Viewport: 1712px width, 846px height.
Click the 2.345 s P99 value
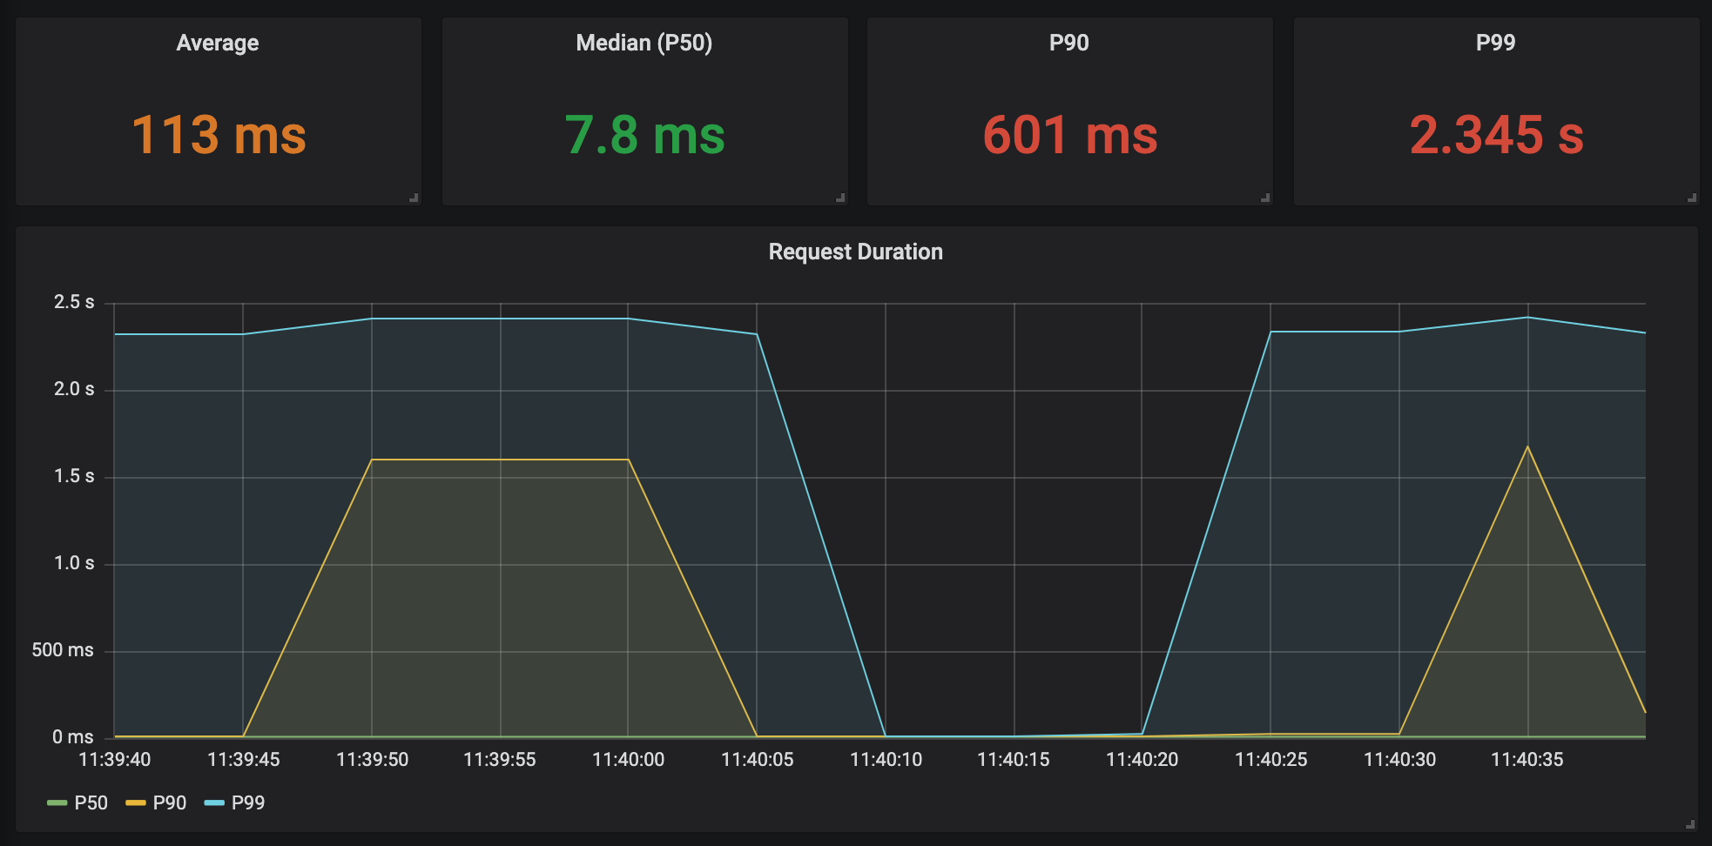[x=1496, y=136]
